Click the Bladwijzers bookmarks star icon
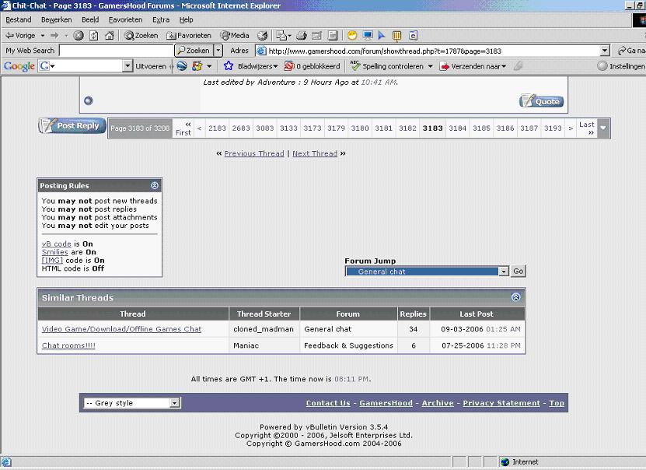 (229, 66)
